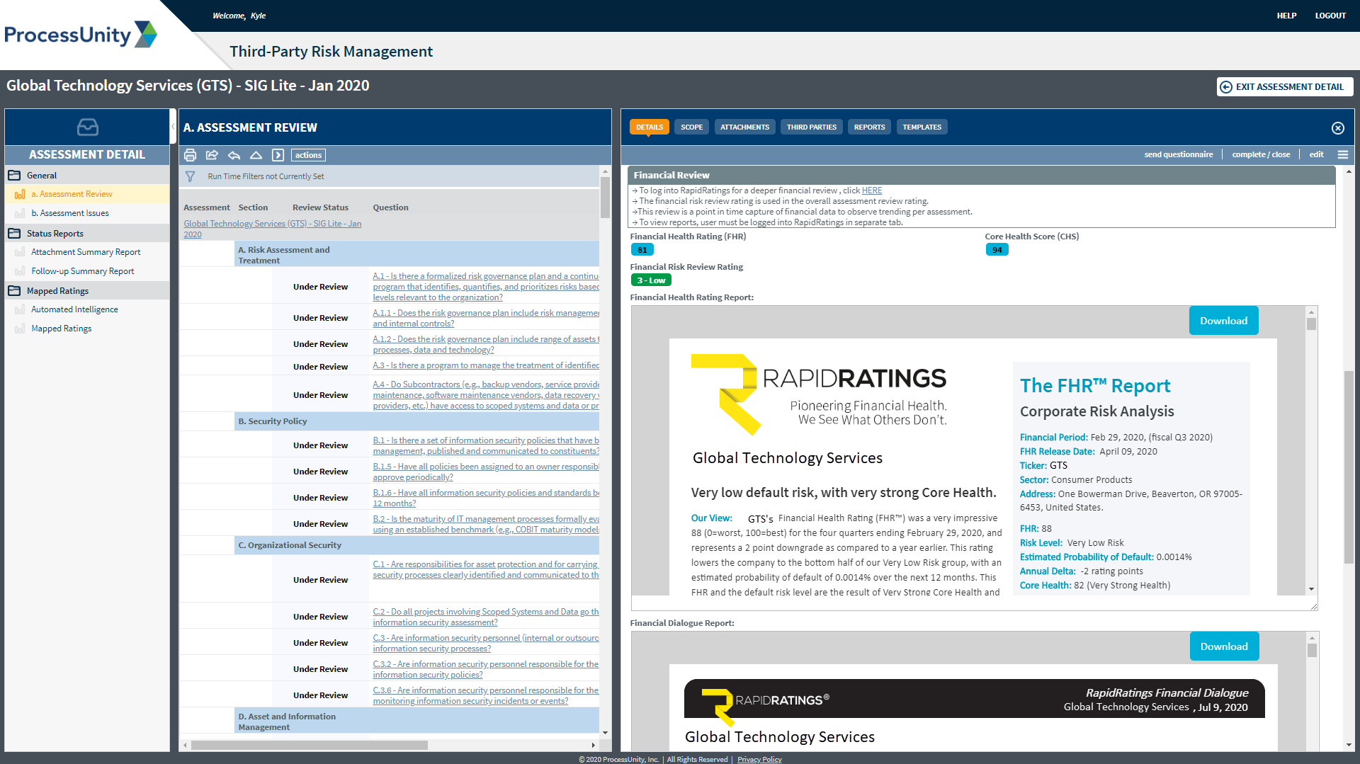The width and height of the screenshot is (1360, 764).
Task: Switch to the Reports tab
Action: pyautogui.click(x=869, y=127)
